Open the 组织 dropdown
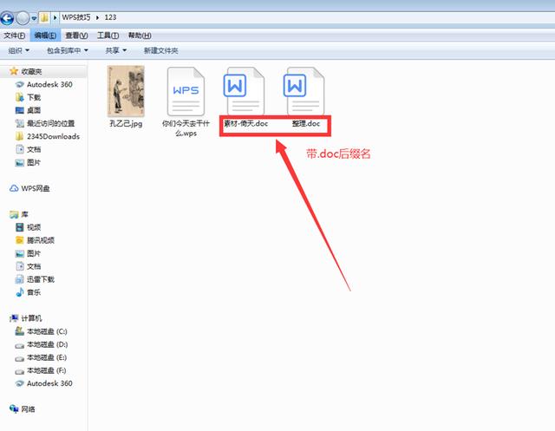This screenshot has width=555, height=431. pyautogui.click(x=19, y=50)
